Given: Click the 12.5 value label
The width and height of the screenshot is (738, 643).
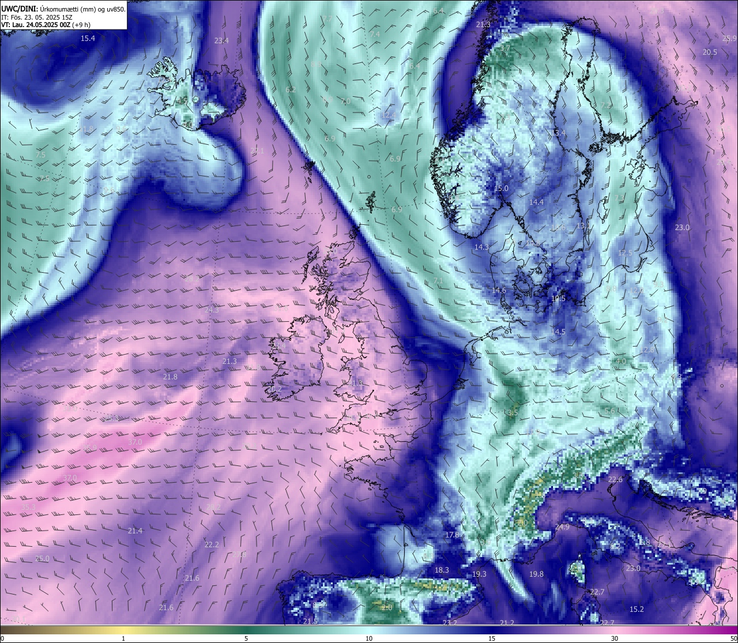Looking at the screenshot, I should [x=625, y=253].
